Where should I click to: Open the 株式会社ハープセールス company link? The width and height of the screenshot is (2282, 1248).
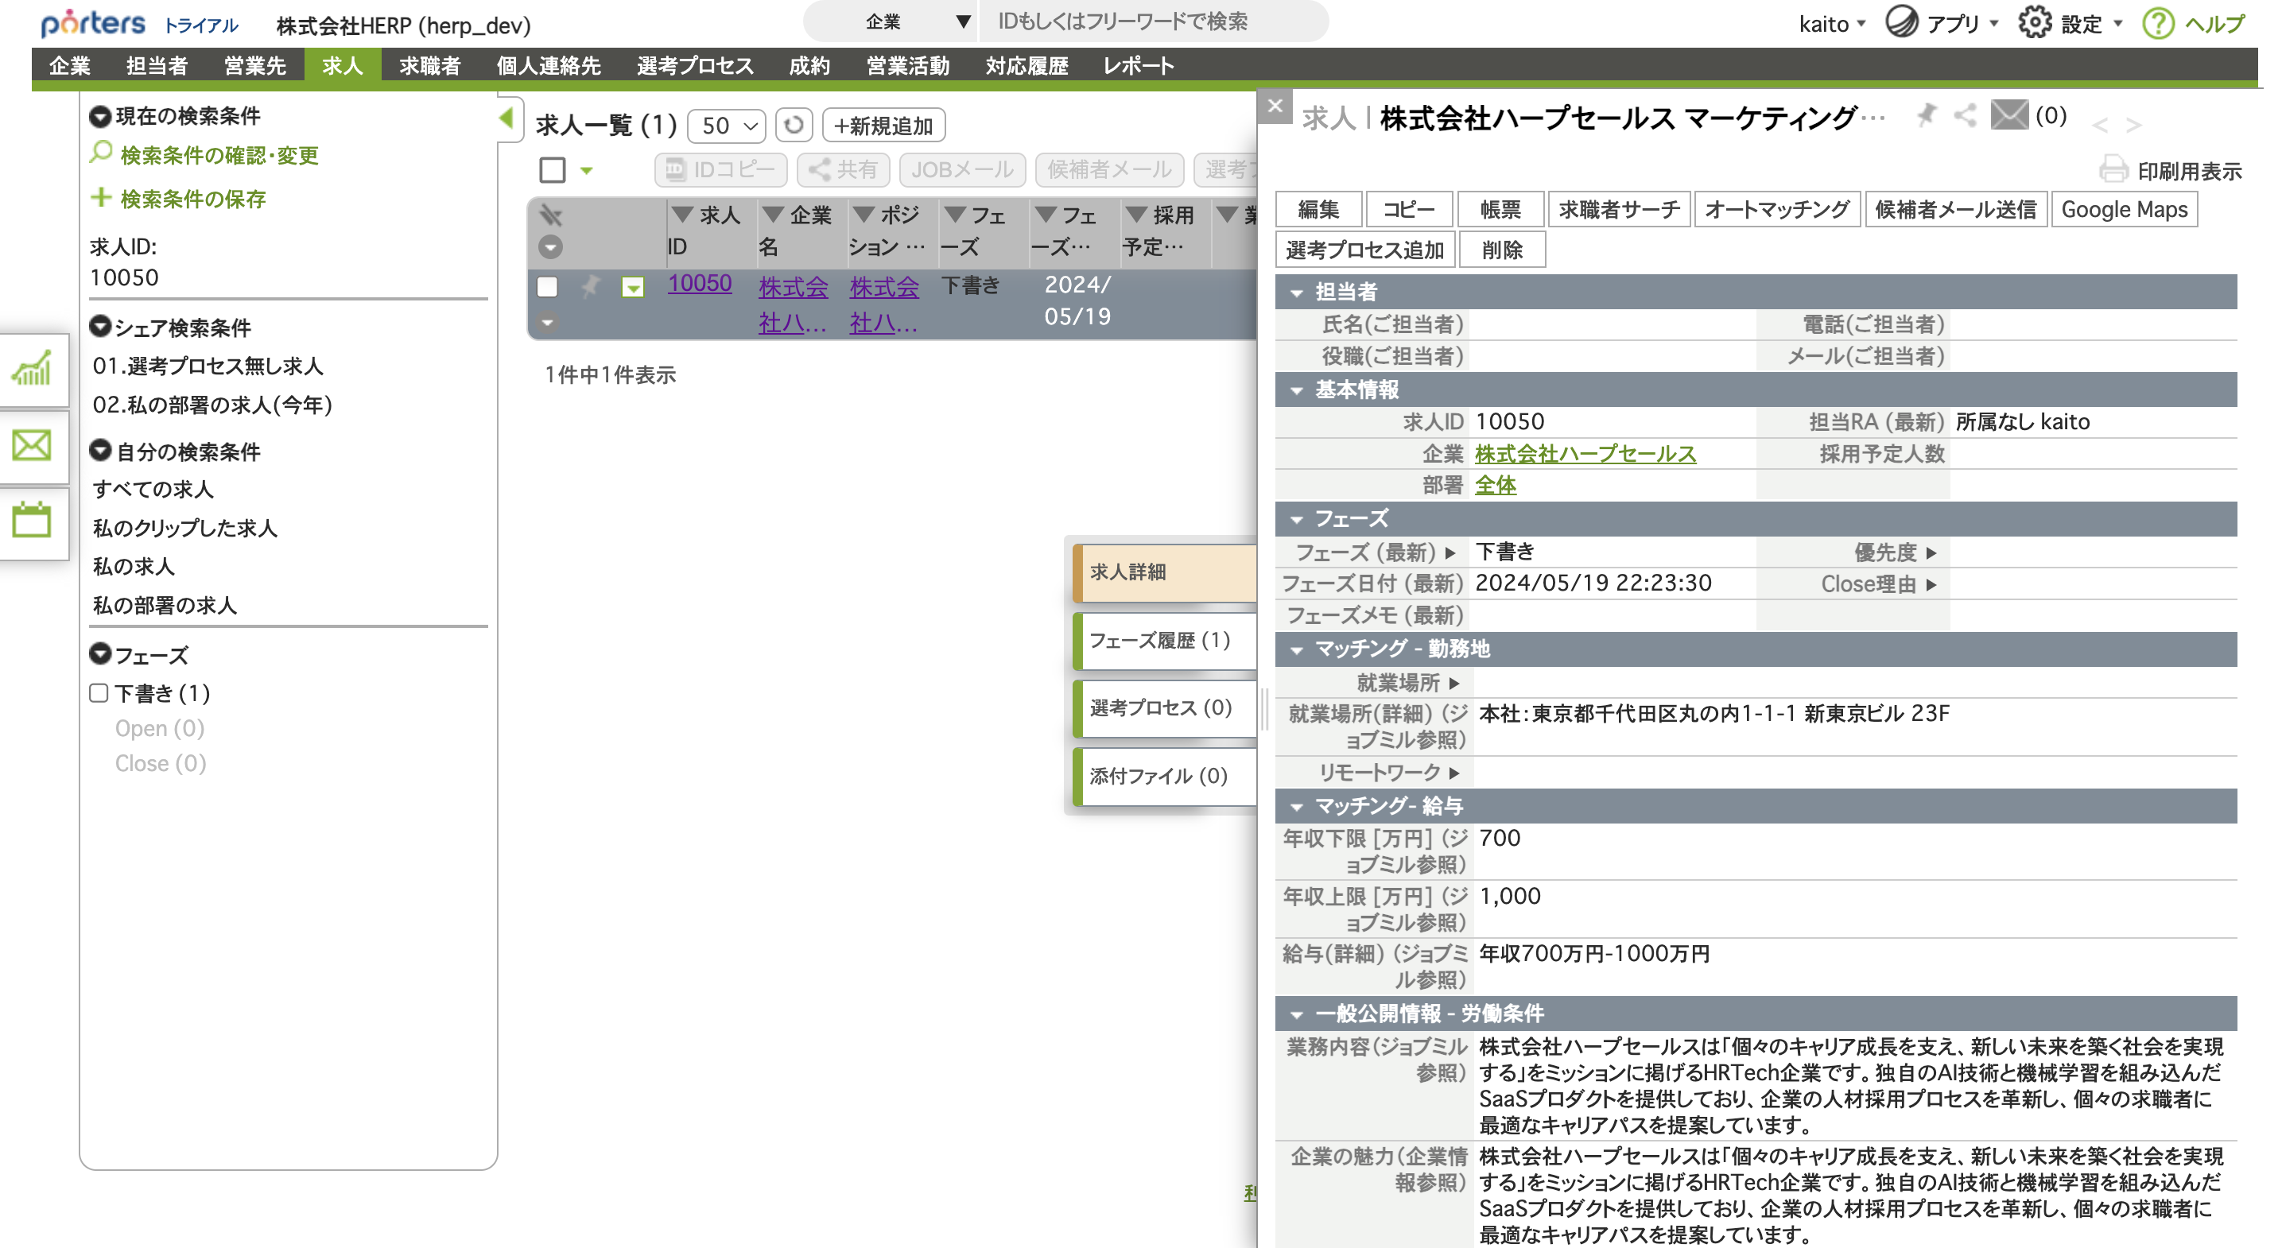pyautogui.click(x=1585, y=454)
